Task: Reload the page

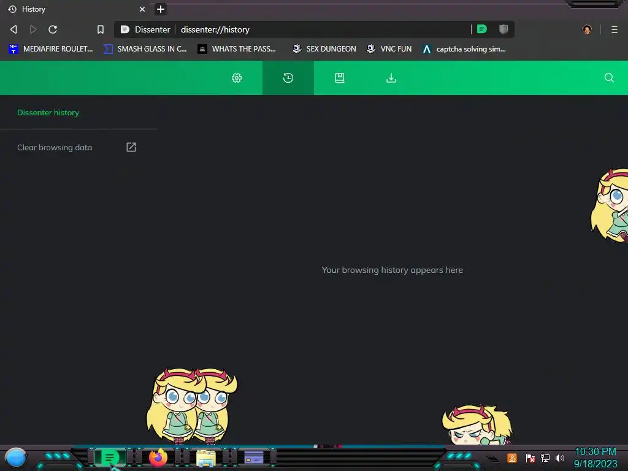Action: [53, 29]
